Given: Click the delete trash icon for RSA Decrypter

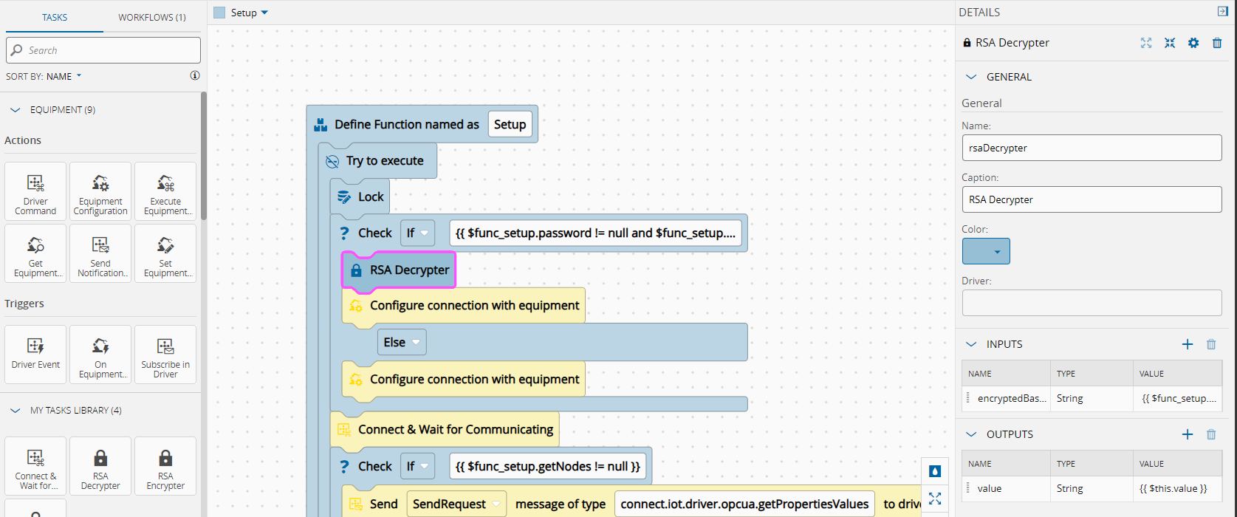Looking at the screenshot, I should point(1217,43).
